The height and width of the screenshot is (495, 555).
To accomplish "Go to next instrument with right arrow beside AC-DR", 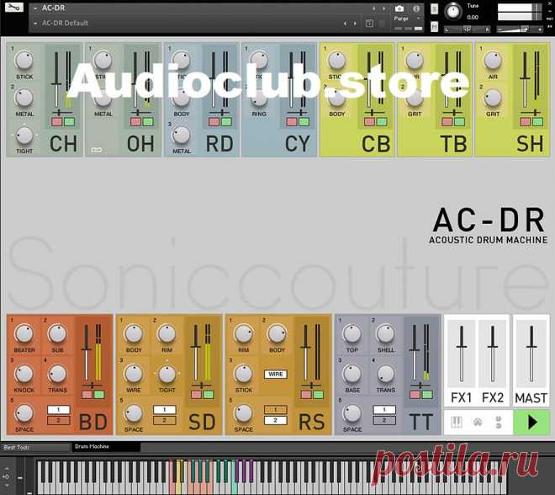I will (x=384, y=8).
